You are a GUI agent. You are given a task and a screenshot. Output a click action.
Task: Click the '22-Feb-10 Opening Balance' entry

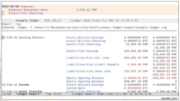(23, 38)
